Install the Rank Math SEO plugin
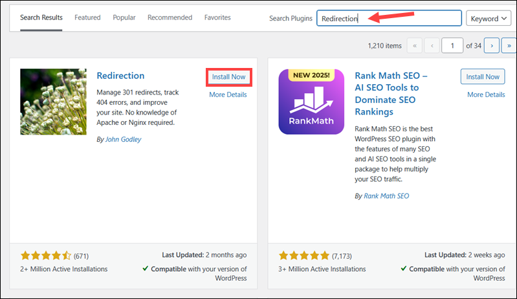The image size is (517, 299). point(483,76)
